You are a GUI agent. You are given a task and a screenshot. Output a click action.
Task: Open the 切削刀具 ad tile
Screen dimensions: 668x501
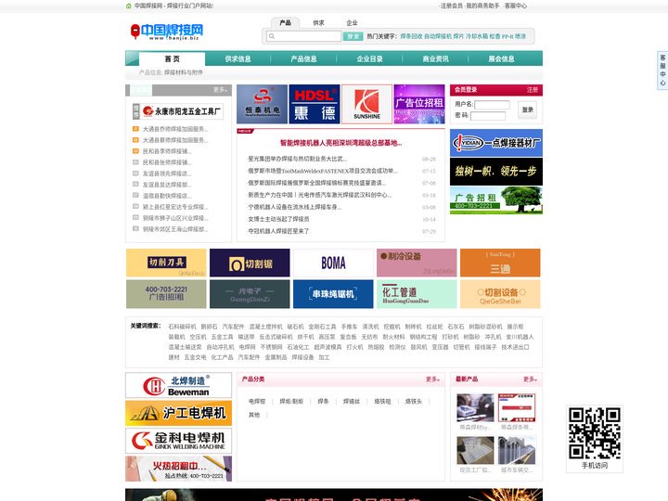(x=166, y=263)
